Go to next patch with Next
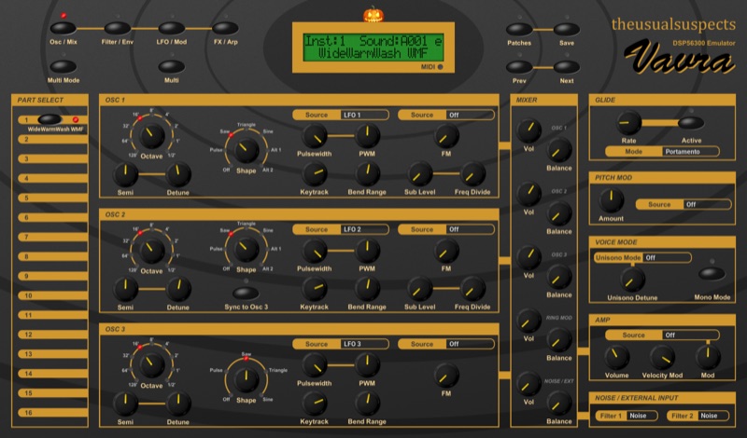 (567, 67)
